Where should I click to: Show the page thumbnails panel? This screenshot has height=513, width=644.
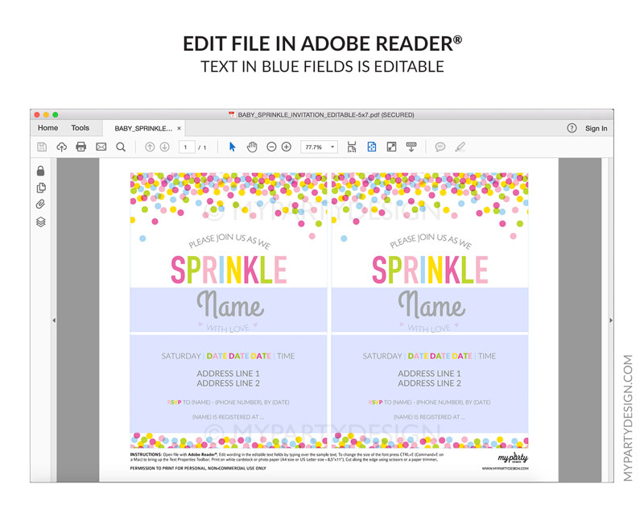point(41,188)
